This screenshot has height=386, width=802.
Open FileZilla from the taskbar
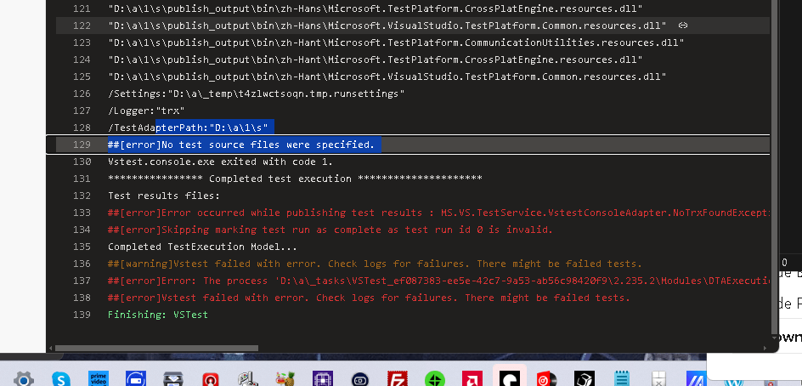point(397,379)
